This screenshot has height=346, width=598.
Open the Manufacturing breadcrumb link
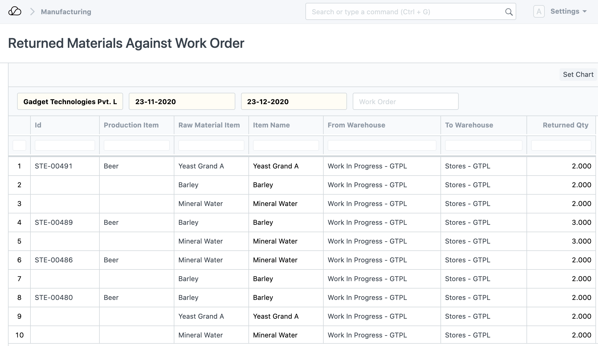click(66, 12)
